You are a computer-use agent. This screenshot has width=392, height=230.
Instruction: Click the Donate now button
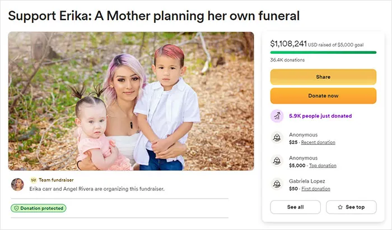point(323,96)
